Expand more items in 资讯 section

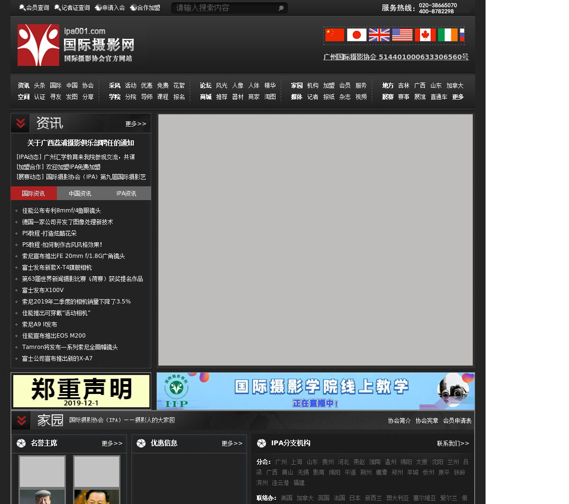[136, 124]
